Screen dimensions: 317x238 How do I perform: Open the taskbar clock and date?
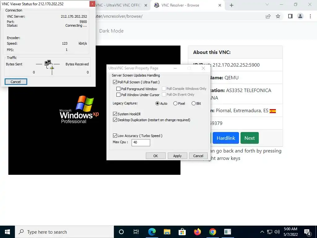290,232
